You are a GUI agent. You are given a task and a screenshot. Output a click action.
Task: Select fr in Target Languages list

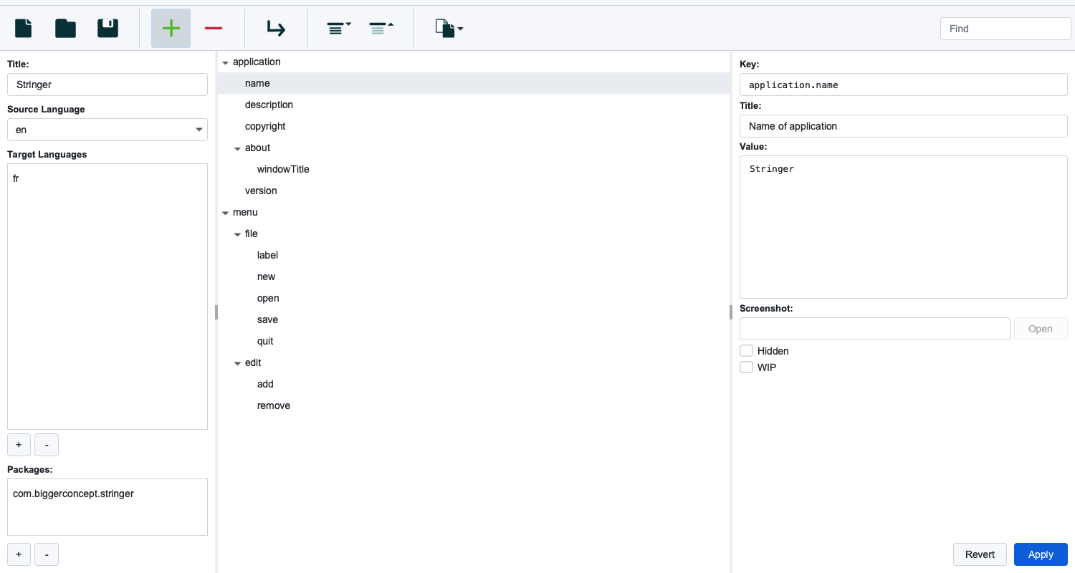(107, 178)
